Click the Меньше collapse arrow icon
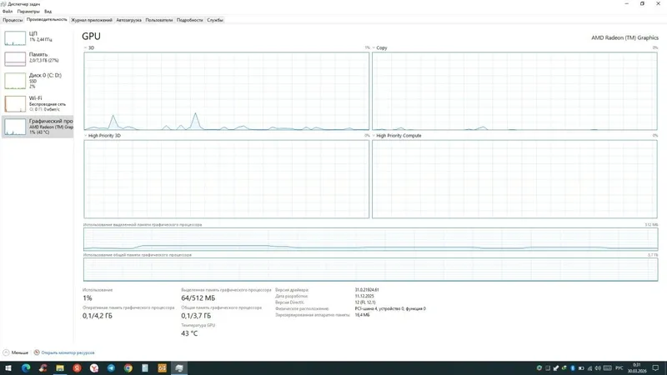The height and width of the screenshot is (375, 667). [6, 352]
